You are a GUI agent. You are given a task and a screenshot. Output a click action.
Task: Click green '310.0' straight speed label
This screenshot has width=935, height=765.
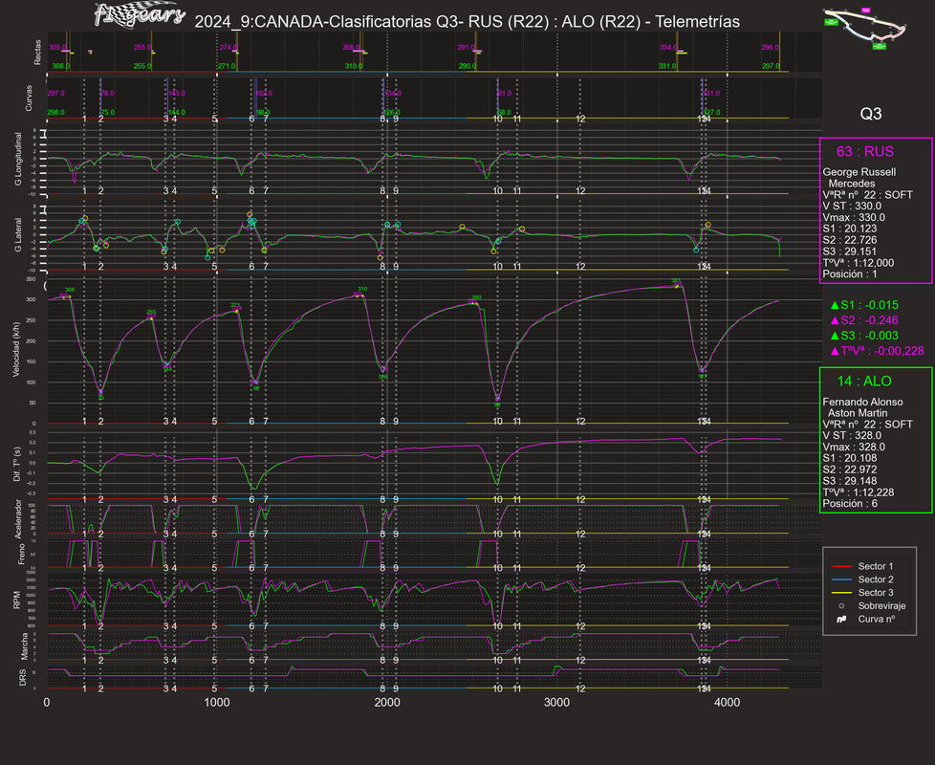tap(353, 66)
